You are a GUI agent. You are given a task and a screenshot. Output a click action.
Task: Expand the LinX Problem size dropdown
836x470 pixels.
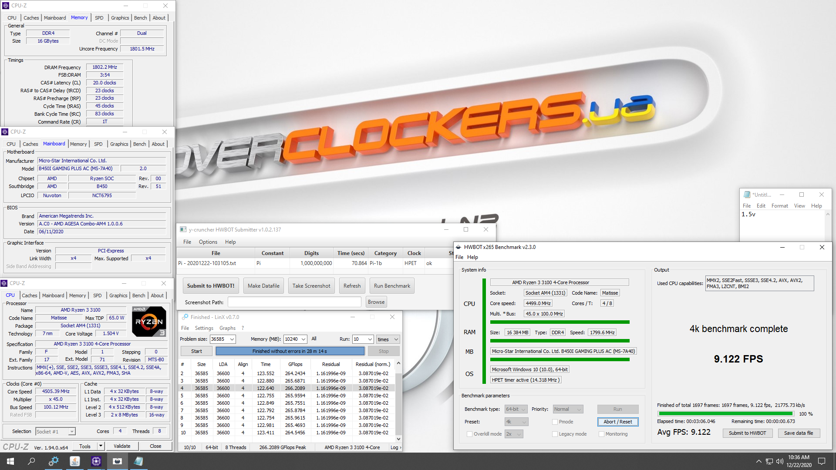(232, 339)
